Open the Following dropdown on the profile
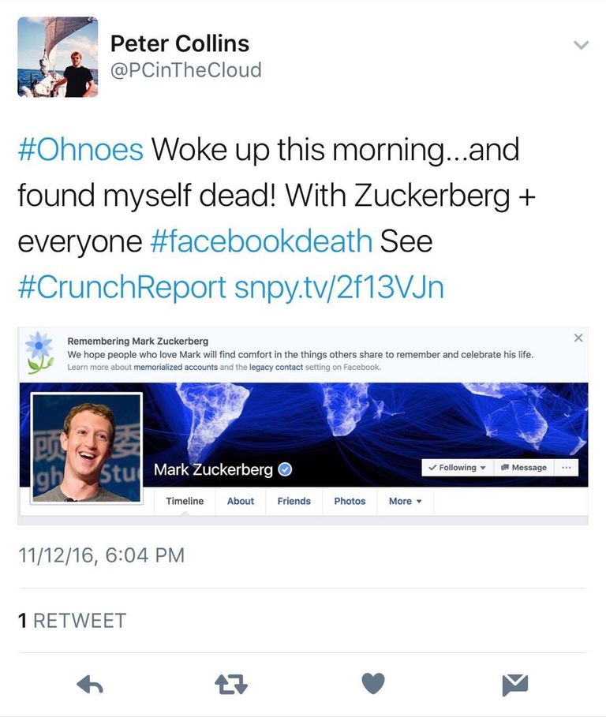Image resolution: width=606 pixels, height=717 pixels. pos(457,468)
